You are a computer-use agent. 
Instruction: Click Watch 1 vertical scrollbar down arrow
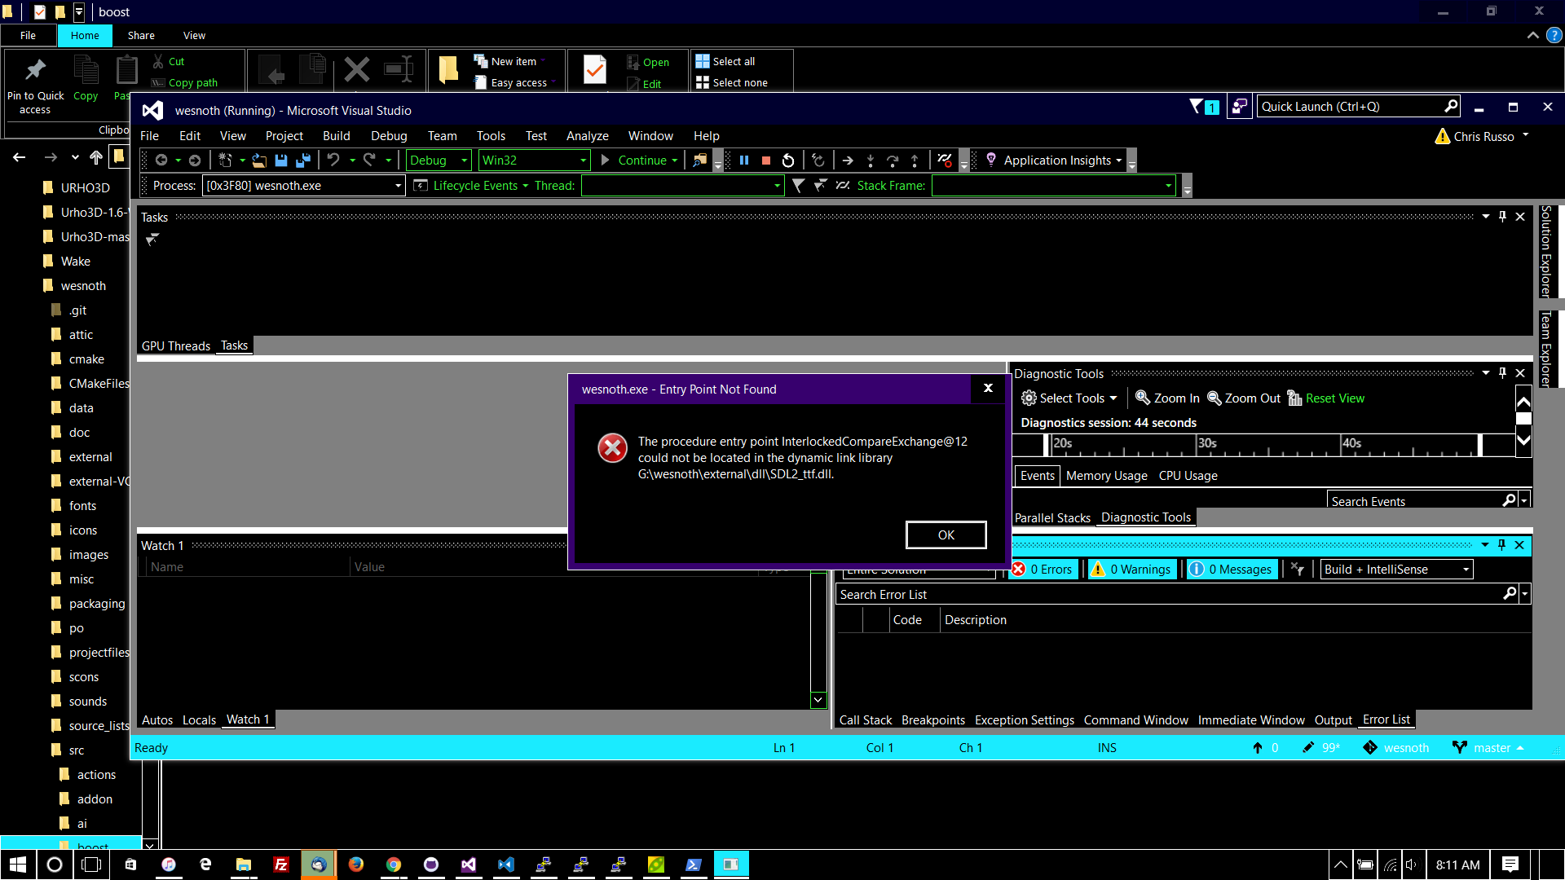pos(818,700)
